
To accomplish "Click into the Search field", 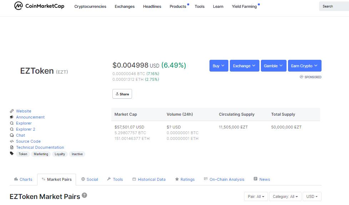I will coord(334,6).
